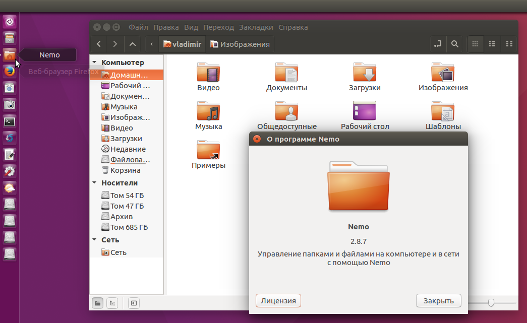Go back with the left arrow toolbar button
Image resolution: width=527 pixels, height=323 pixels.
(99, 44)
